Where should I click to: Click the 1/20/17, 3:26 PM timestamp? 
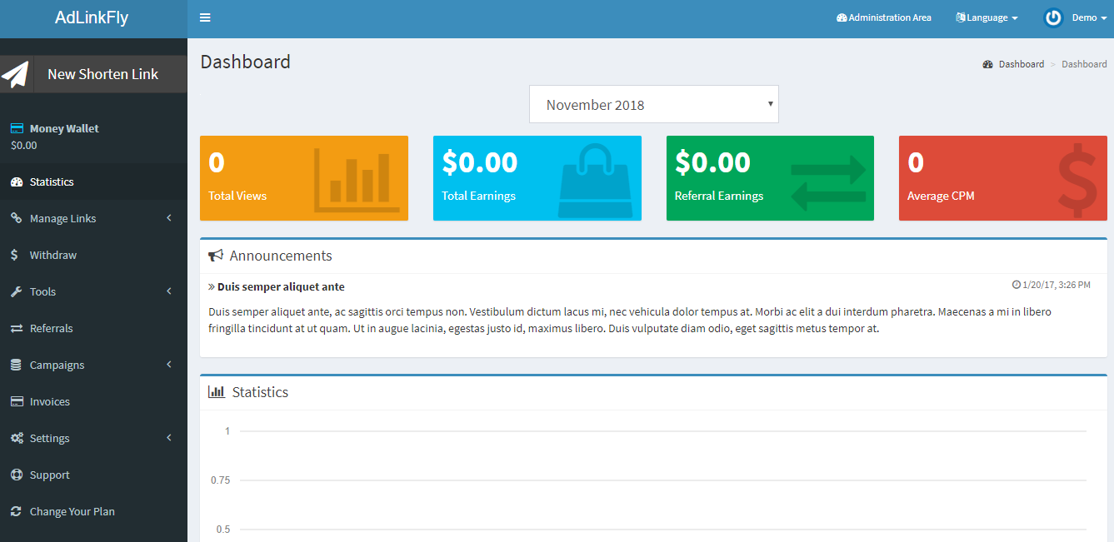pos(1057,285)
